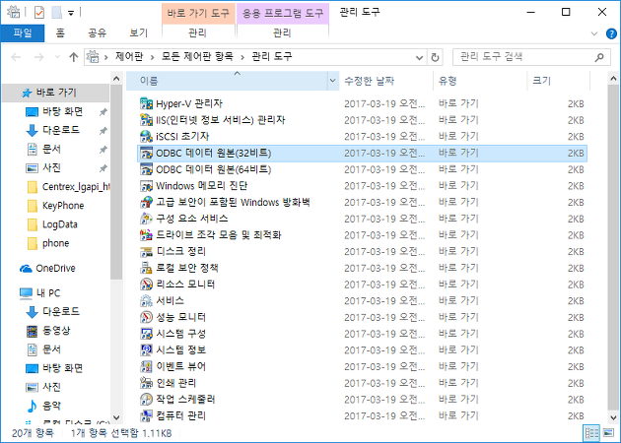Click 모든 제어판 항목 in the breadcrumb
The image size is (621, 443).
[x=197, y=56]
